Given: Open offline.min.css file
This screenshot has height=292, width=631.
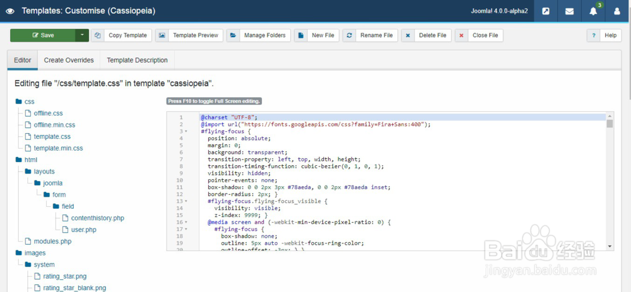Looking at the screenshot, I should pyautogui.click(x=50, y=125).
